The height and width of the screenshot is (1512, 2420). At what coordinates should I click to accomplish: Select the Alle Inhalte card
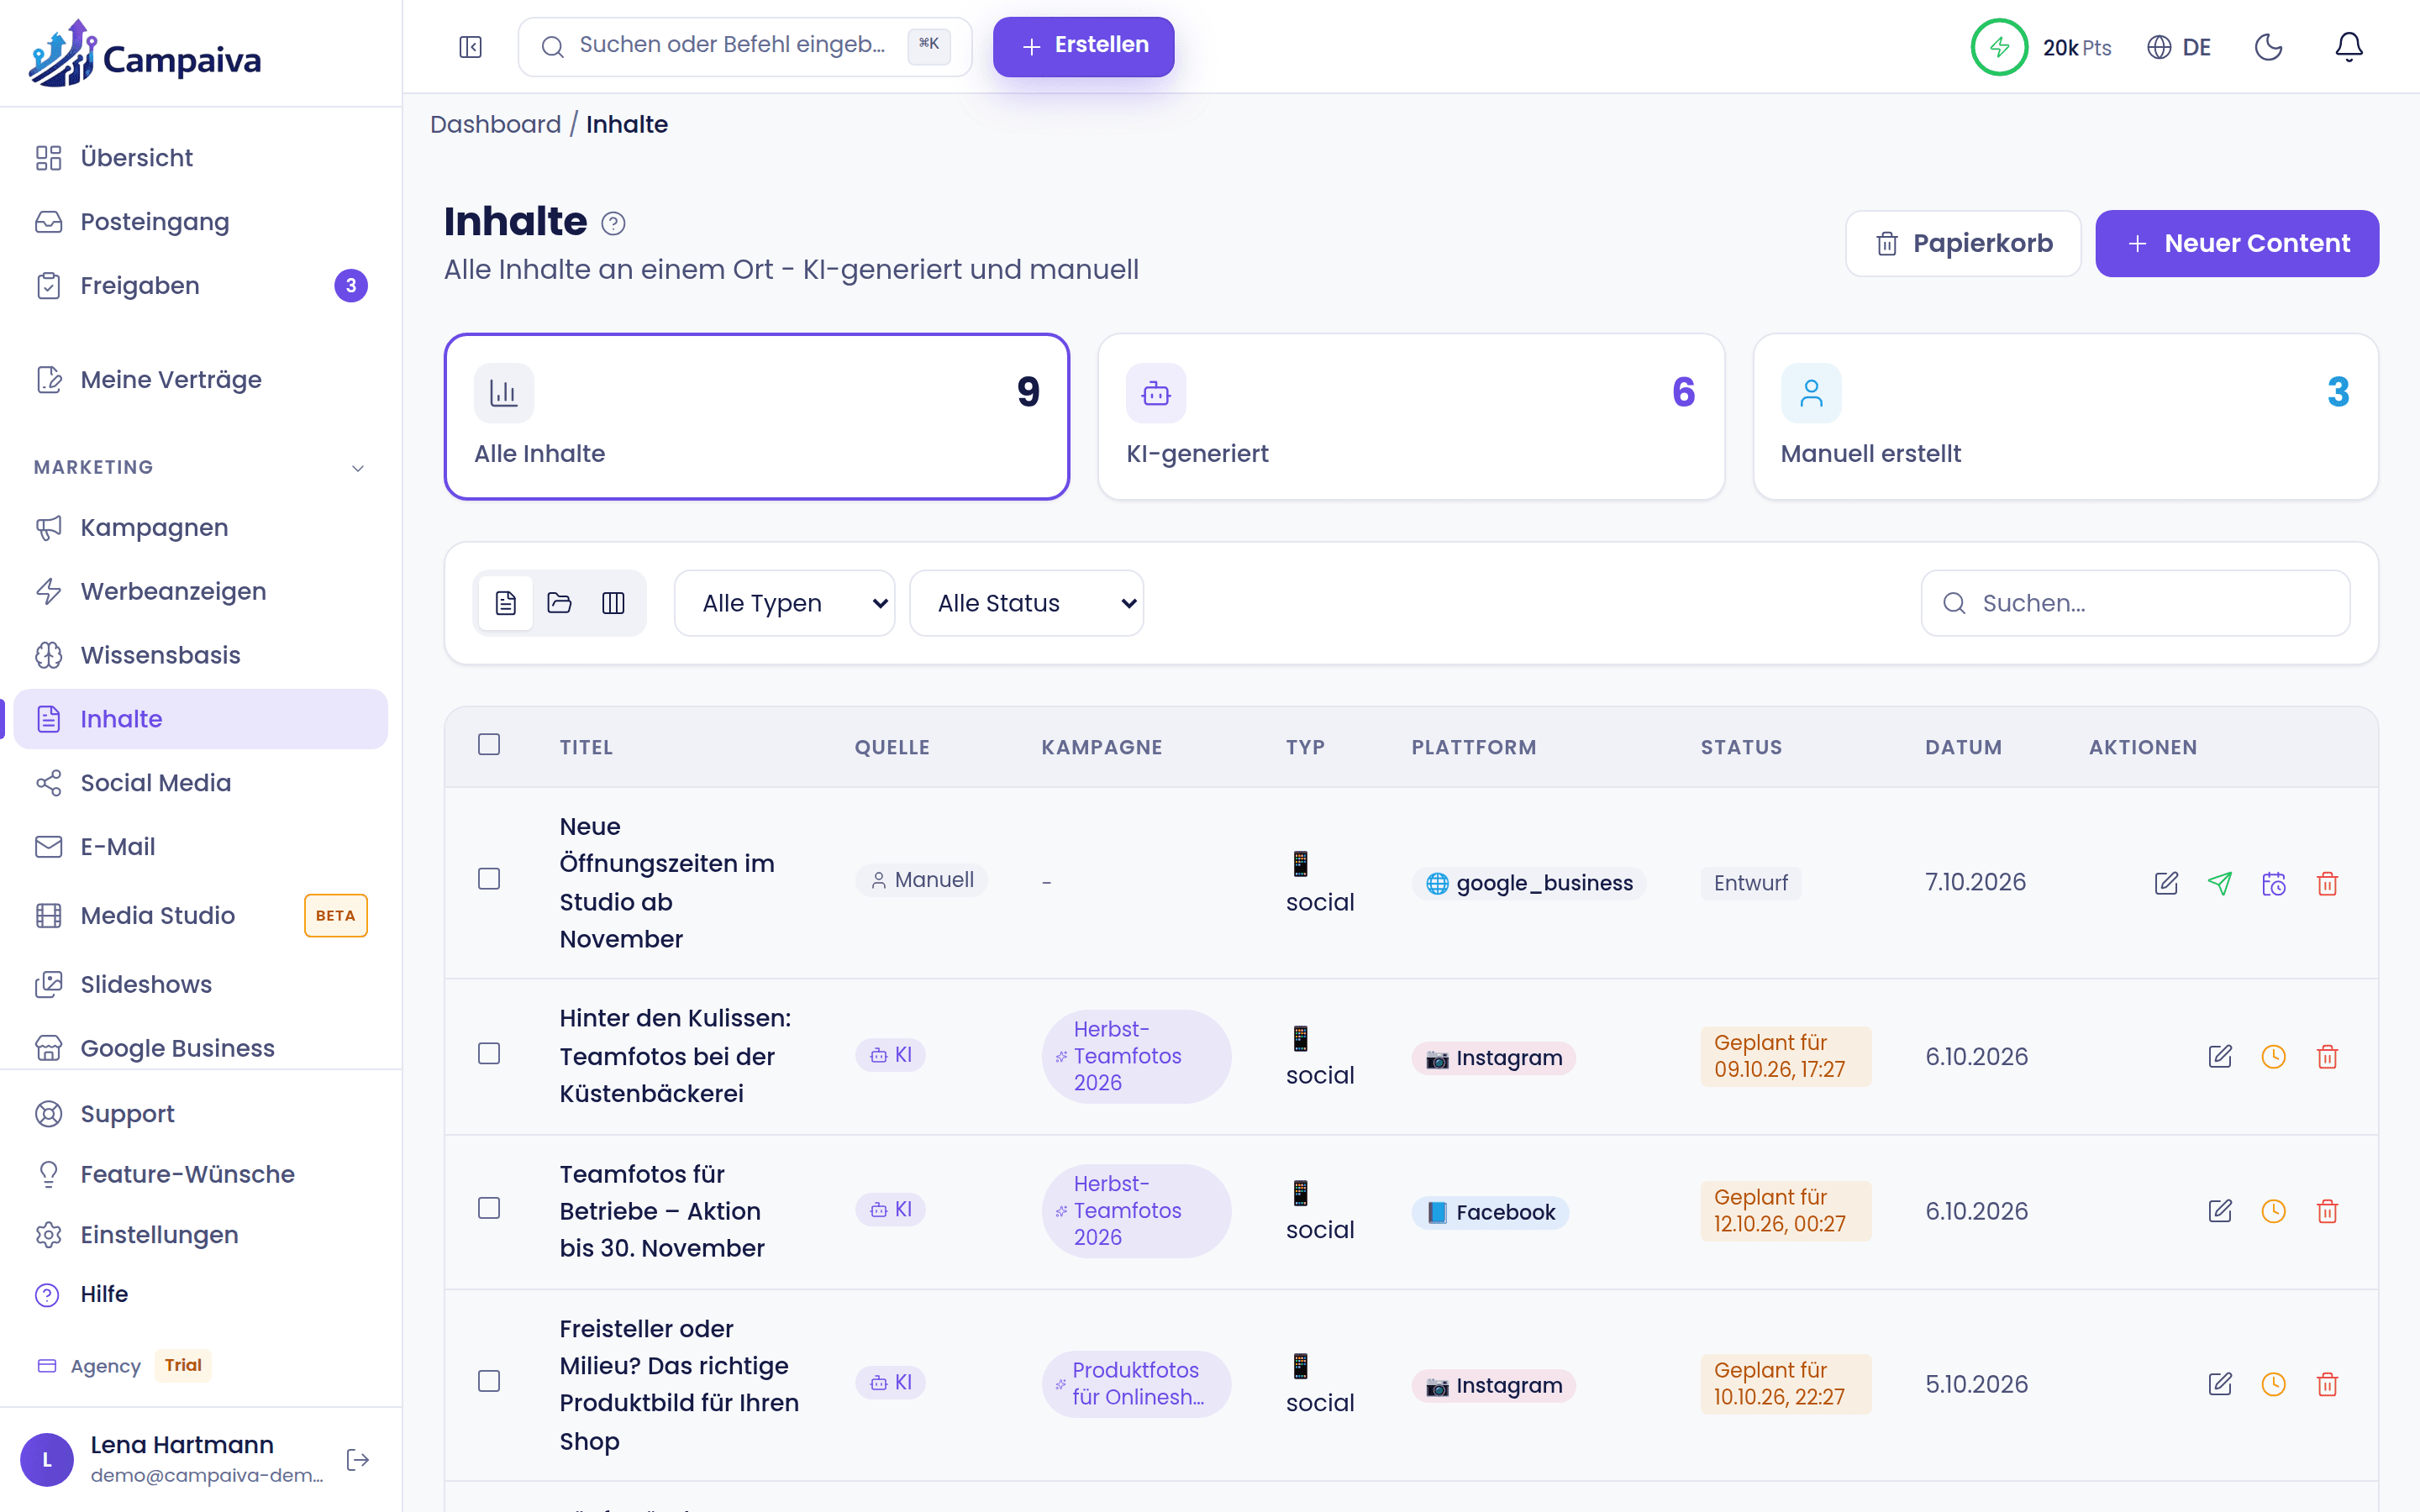point(757,416)
